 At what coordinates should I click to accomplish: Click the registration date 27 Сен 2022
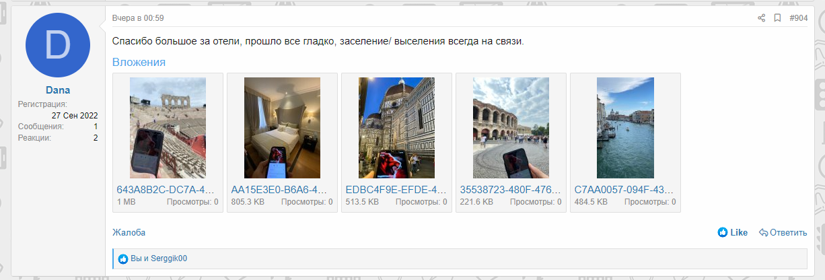[x=75, y=115]
